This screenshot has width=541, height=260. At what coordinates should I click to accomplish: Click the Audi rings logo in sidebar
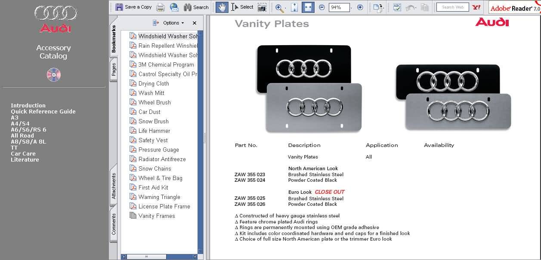[x=56, y=13]
